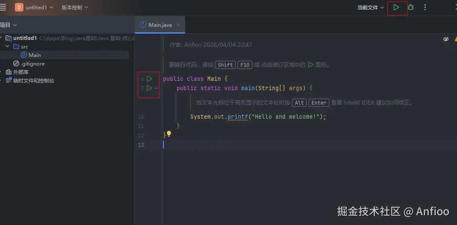Click the yellow lightbulb quick-fix icon

[169, 134]
